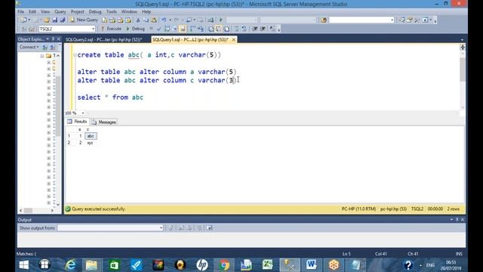Open the HP app from the taskbar
Screen dimensions: 483x272
202,265
